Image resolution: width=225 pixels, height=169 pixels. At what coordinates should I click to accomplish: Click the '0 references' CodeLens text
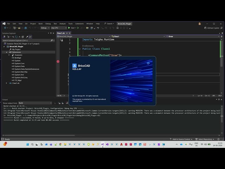pos(88,46)
